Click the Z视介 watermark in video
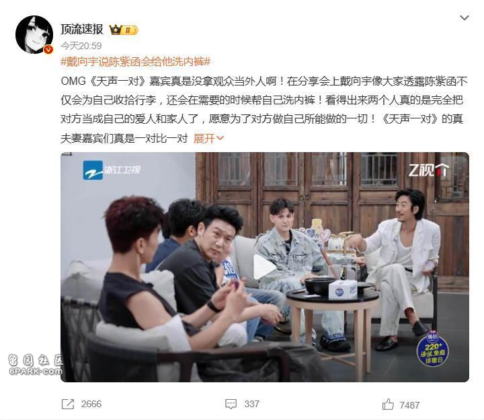Viewport: 484px width, 420px height. pyautogui.click(x=429, y=170)
